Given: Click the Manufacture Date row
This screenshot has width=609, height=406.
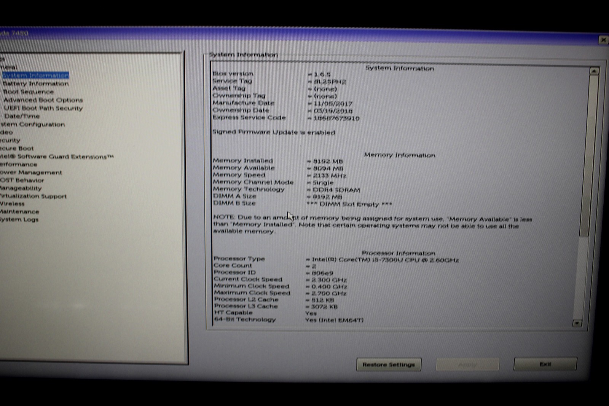Looking at the screenshot, I should pyautogui.click(x=282, y=103).
